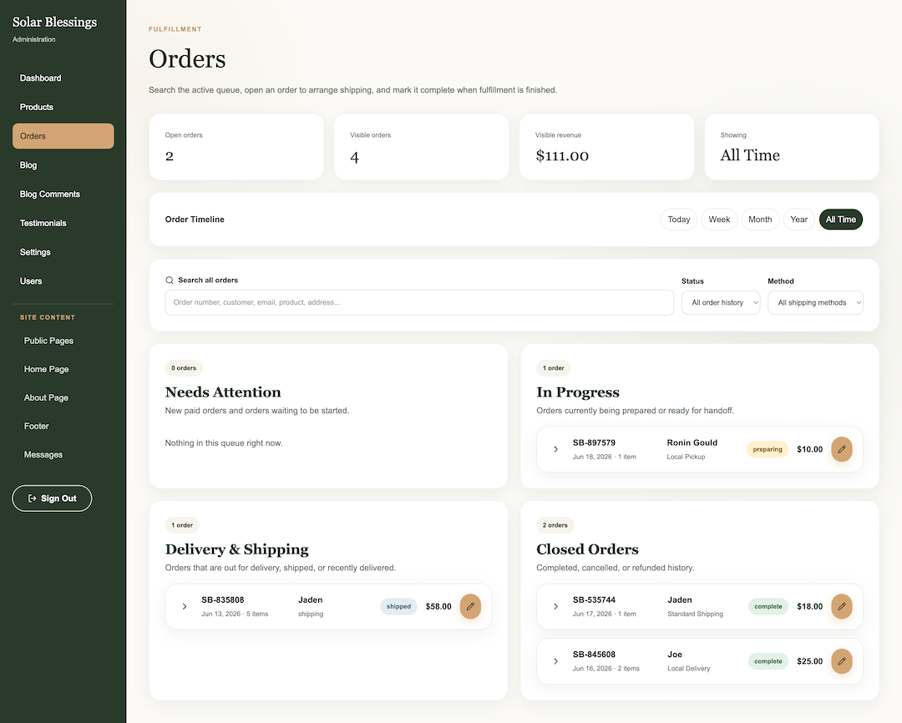Click the 2 orders count badge
The image size is (902, 723).
coord(555,525)
